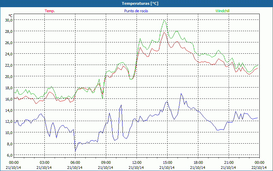The image size is (273, 171).
Task: Click the 18:00 time axis label
Action: coord(198,162)
